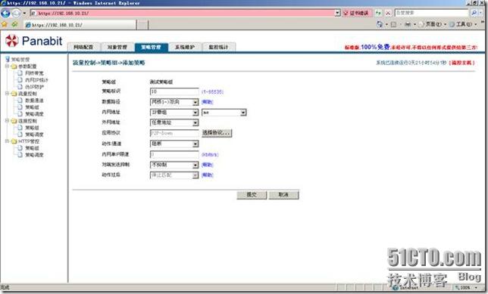Open 策略组 under 连接控制

[32, 128]
